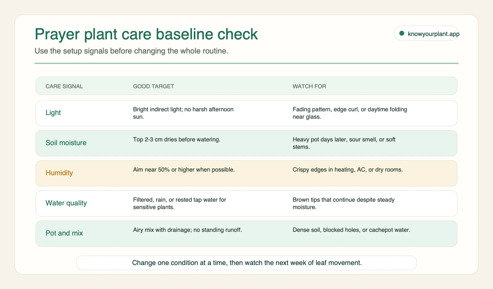
Task: Click 'Crispy edges in heating' warning text
Action: tap(348, 170)
